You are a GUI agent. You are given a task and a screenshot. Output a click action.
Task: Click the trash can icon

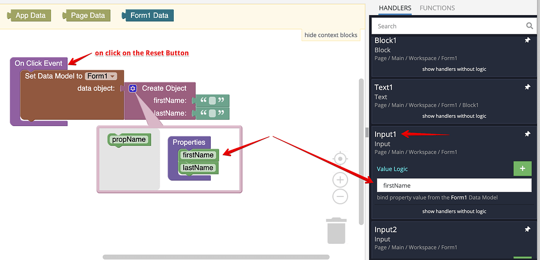click(x=337, y=231)
